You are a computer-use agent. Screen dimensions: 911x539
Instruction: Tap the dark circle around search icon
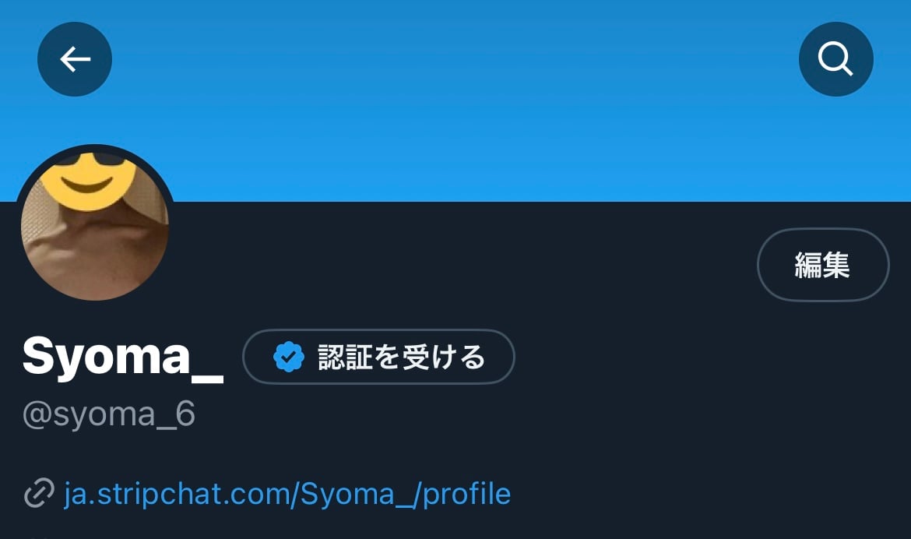pos(835,59)
